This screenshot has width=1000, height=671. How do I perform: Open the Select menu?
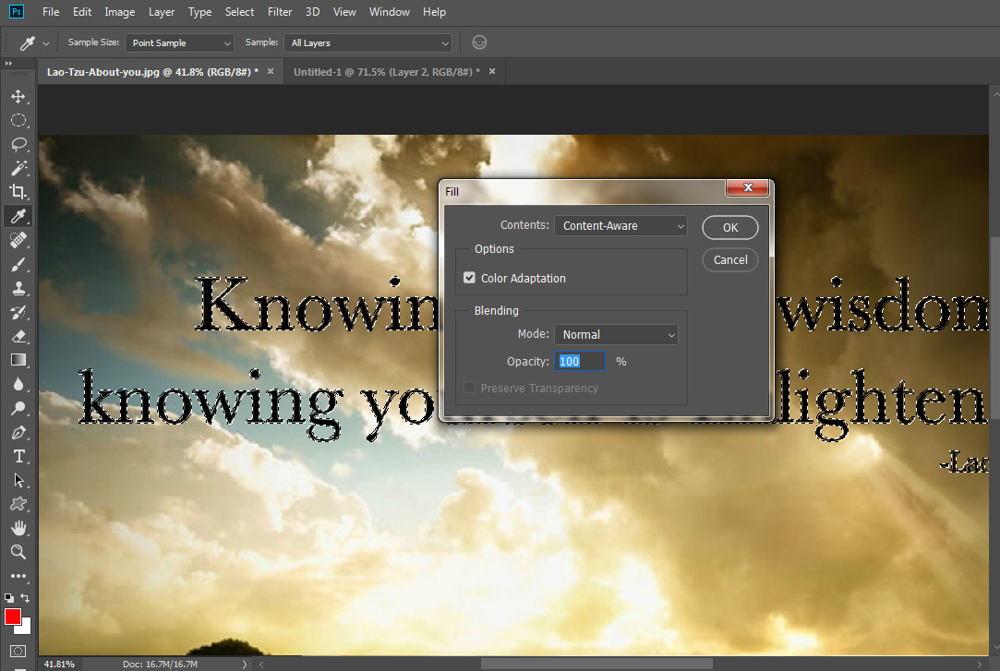(x=239, y=12)
